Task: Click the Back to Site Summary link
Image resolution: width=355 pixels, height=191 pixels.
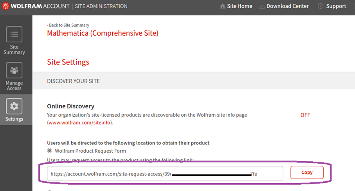Action: pyautogui.click(x=68, y=25)
